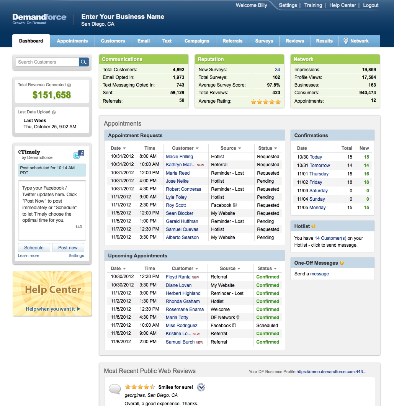Click the Timely Twitter/Facebook social icon

[x=79, y=154]
